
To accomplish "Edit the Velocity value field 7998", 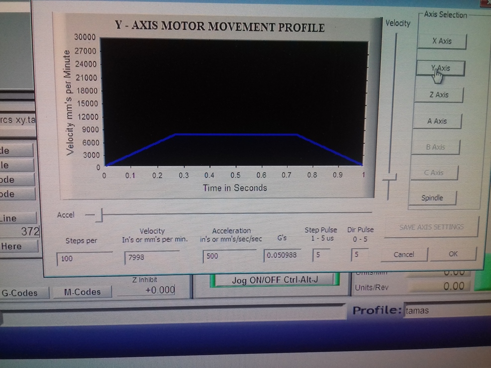I will click(152, 258).
